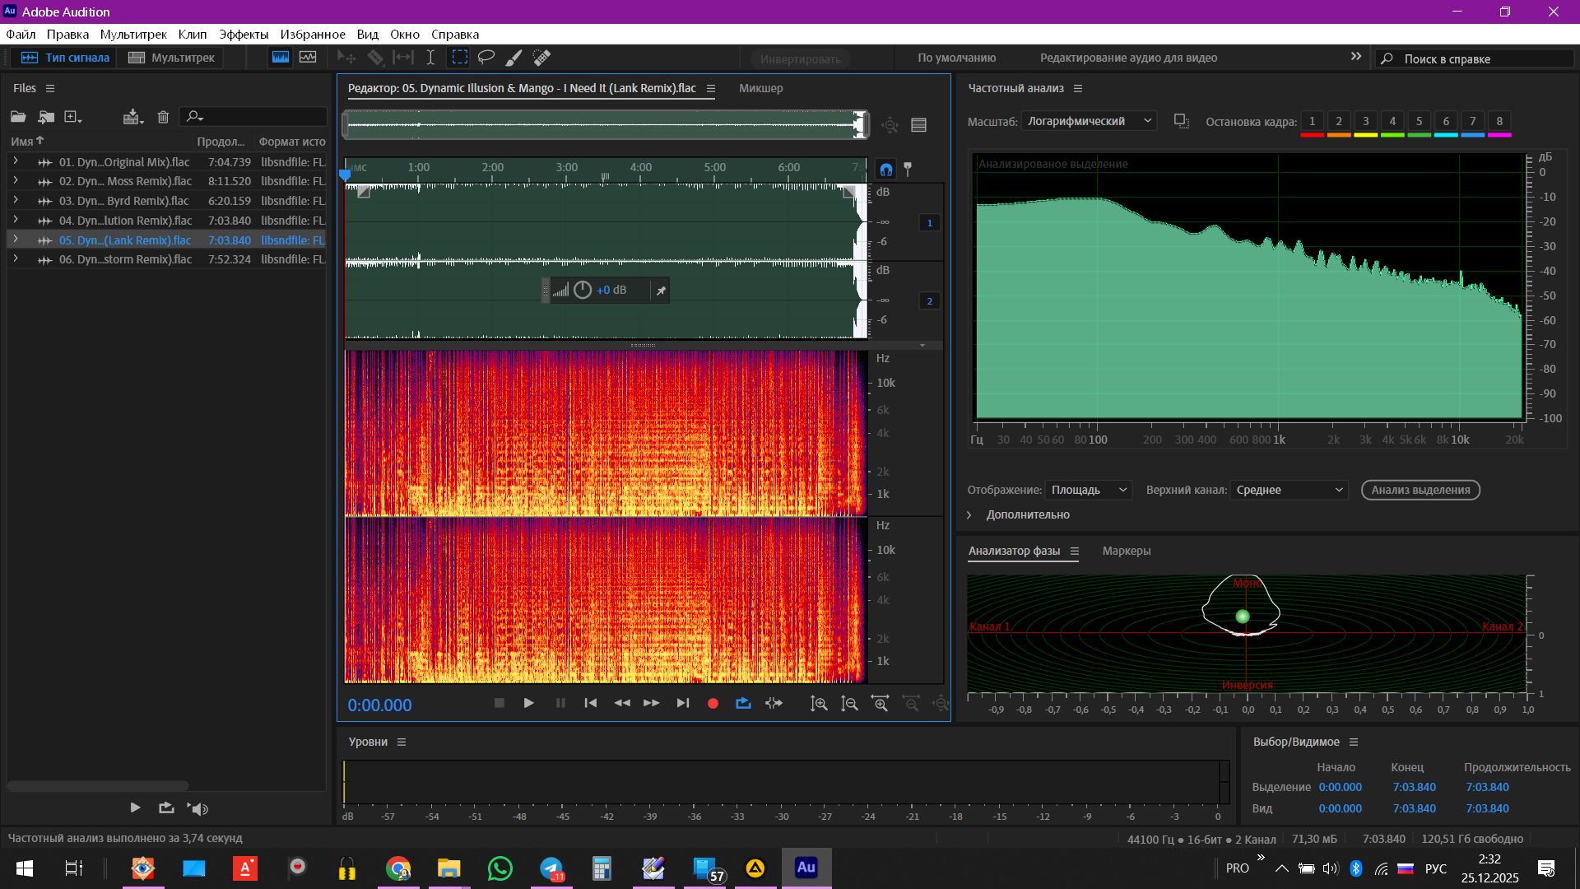Delete selected file with trash icon
1580x889 pixels.
click(163, 117)
